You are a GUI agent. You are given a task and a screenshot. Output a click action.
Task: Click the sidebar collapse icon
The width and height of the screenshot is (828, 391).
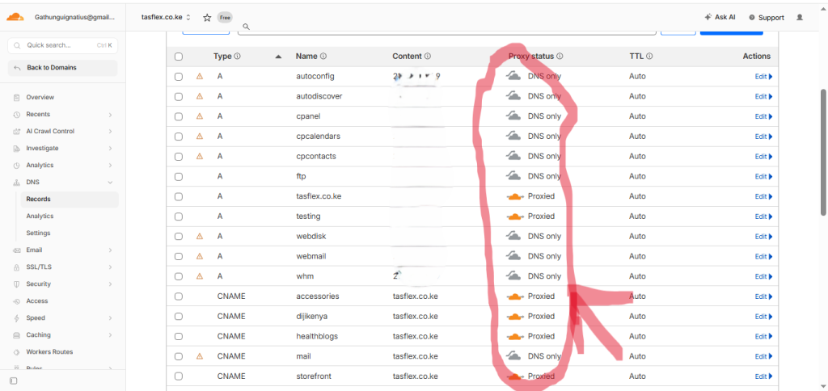pos(13,380)
